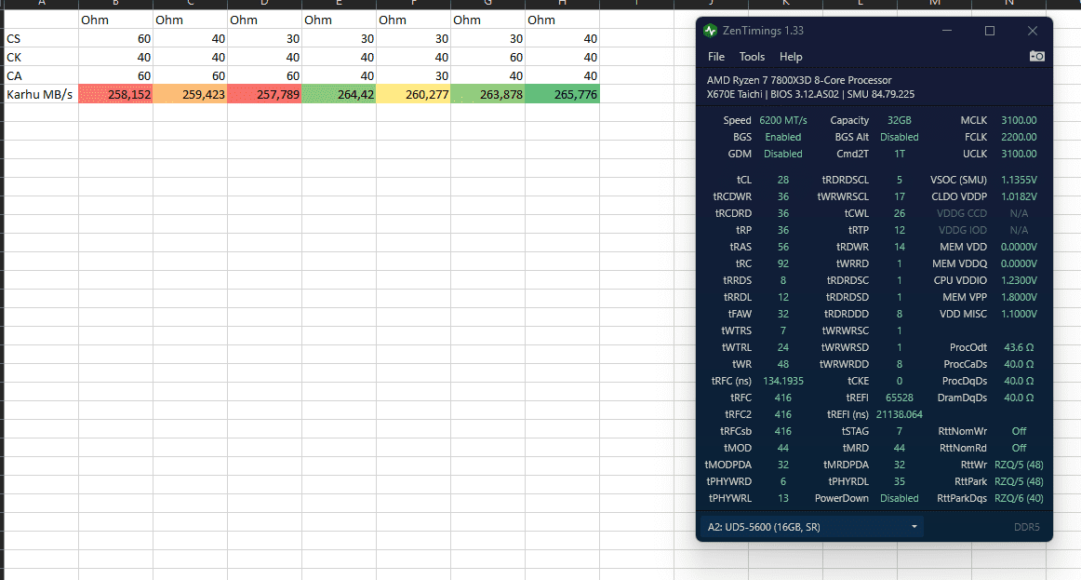
Task: Click the tREFI value 65528
Action: [x=899, y=398]
